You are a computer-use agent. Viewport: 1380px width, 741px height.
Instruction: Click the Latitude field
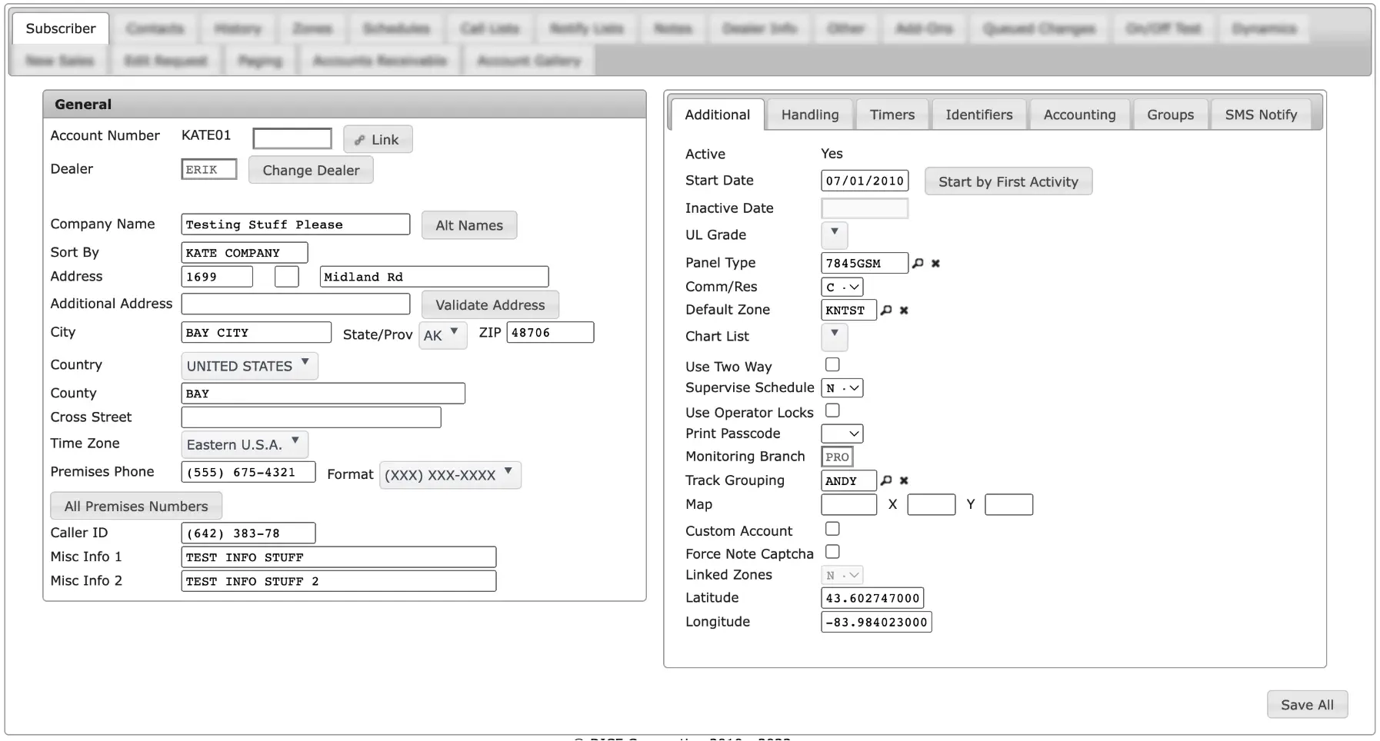[872, 598]
